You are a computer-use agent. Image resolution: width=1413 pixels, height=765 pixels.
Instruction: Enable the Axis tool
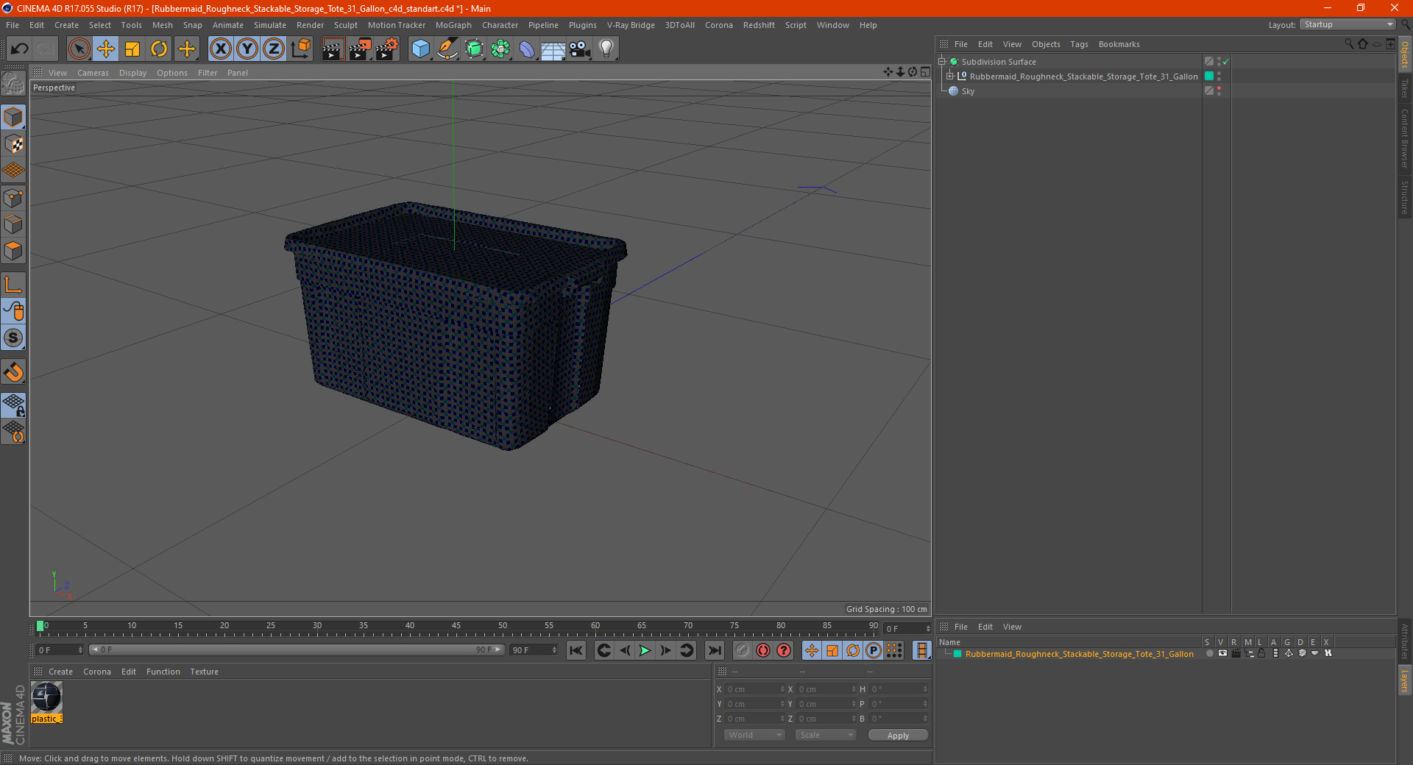tap(13, 285)
